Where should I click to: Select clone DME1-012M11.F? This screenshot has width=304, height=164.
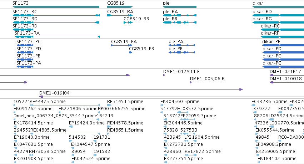point(181,72)
